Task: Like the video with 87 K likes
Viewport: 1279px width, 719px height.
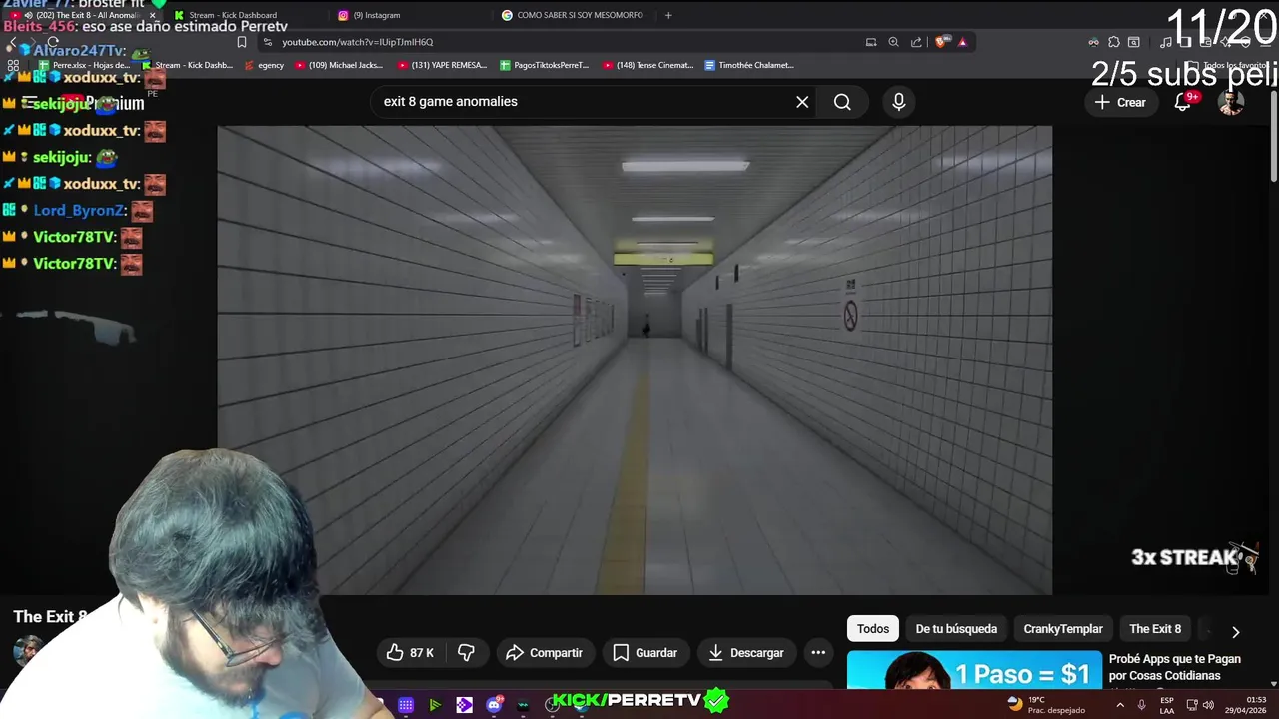Action: click(x=410, y=653)
